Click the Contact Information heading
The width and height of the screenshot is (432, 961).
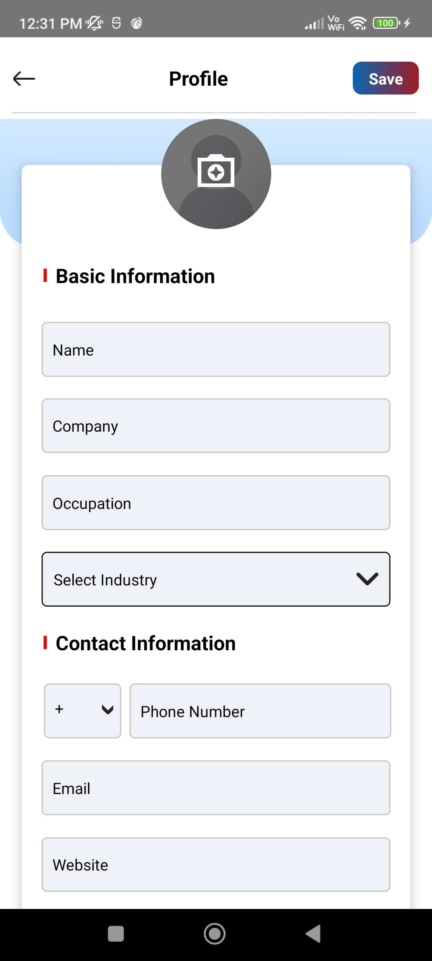pos(146,643)
